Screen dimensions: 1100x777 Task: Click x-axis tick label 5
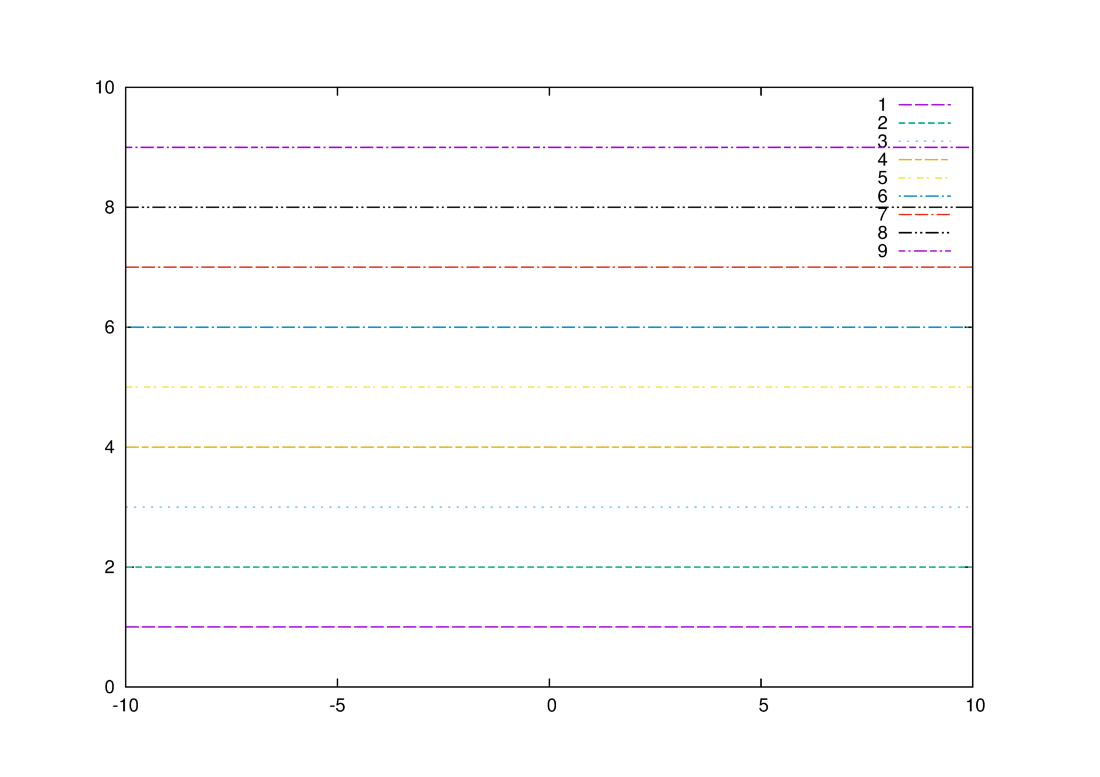(x=763, y=706)
